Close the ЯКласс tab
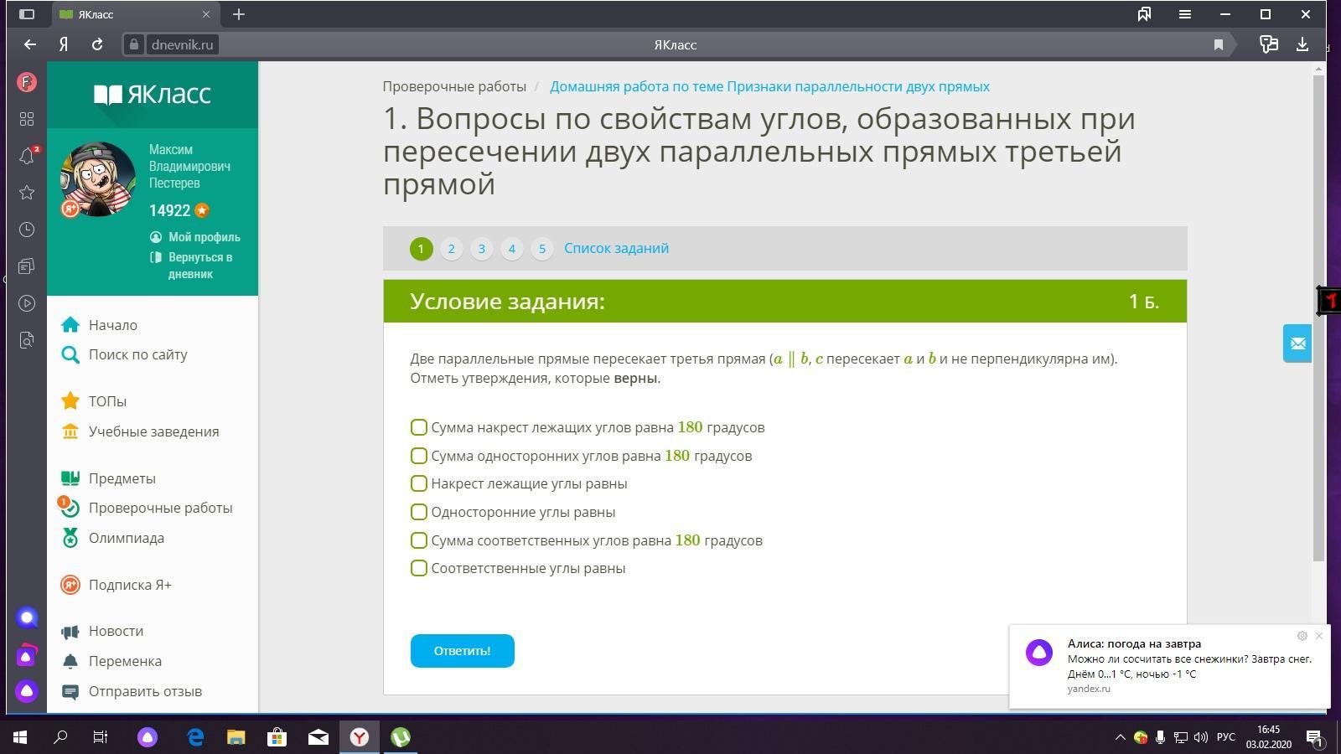 pyautogui.click(x=206, y=14)
